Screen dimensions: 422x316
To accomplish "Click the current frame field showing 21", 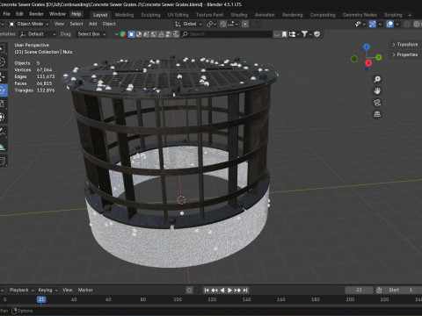I will 359,291.
